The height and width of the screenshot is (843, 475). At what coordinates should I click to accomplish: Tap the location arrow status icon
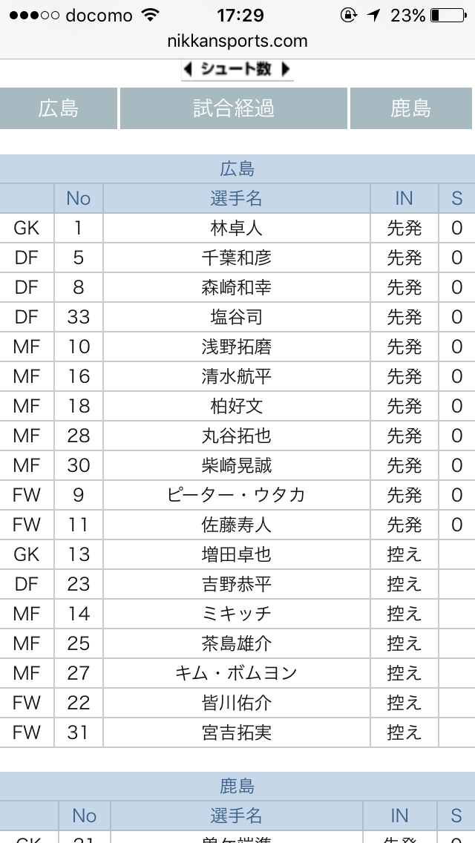[x=373, y=16]
